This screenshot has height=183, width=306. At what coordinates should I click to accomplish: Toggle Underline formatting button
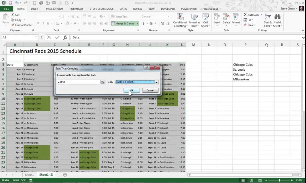48,23
